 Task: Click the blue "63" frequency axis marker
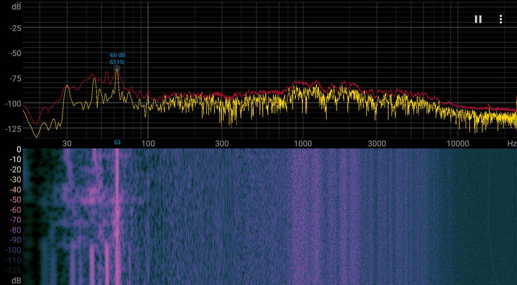117,142
